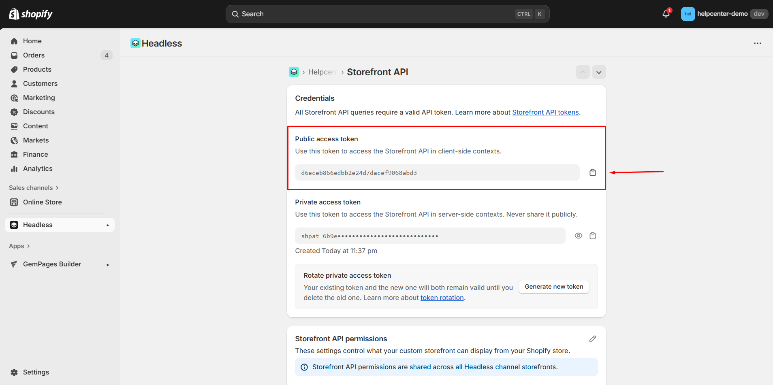Edit Storefront API permissions with pencil icon
The height and width of the screenshot is (385, 773).
[x=592, y=339]
